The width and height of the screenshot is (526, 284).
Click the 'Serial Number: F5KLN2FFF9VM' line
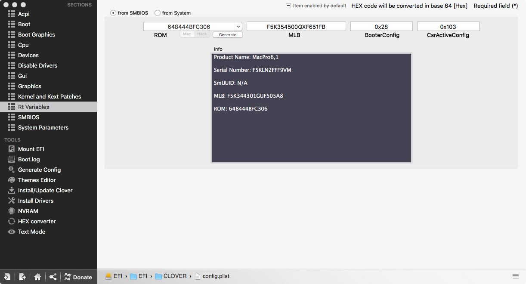(252, 70)
